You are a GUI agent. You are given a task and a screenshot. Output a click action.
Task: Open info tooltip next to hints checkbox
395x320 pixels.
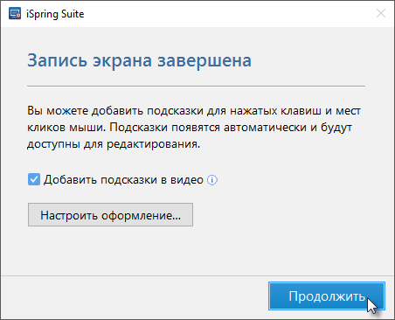pyautogui.click(x=212, y=180)
